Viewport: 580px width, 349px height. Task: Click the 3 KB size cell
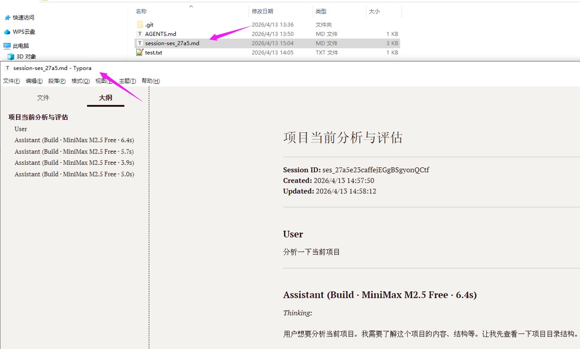coord(392,43)
